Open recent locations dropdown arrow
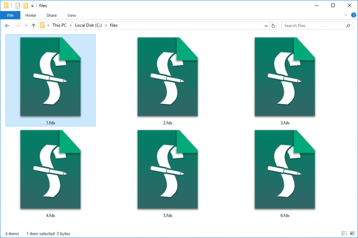 (x=26, y=26)
